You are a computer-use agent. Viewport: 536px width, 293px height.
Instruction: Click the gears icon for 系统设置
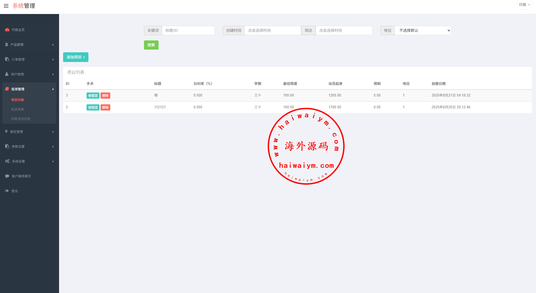coord(7,161)
